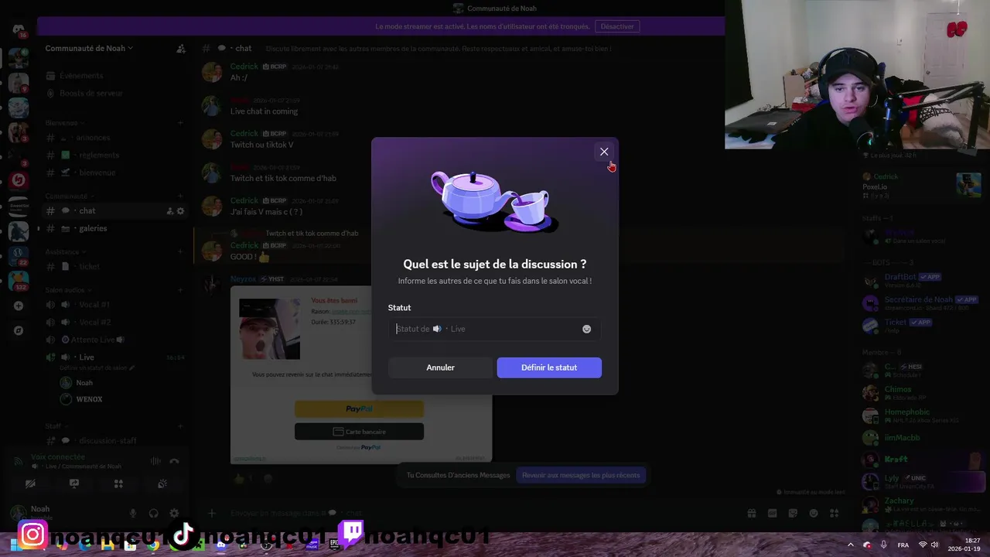This screenshot has width=990, height=557.
Task: Open chat channel settings gear
Action: (x=180, y=211)
